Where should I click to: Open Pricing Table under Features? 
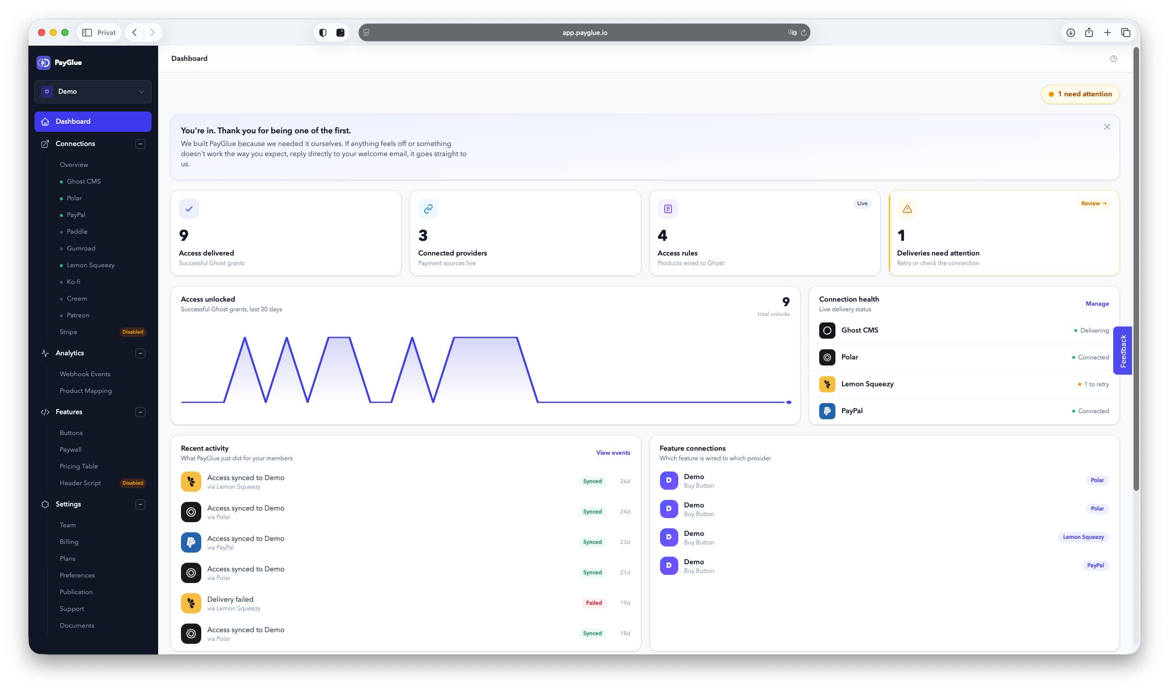pyautogui.click(x=79, y=466)
